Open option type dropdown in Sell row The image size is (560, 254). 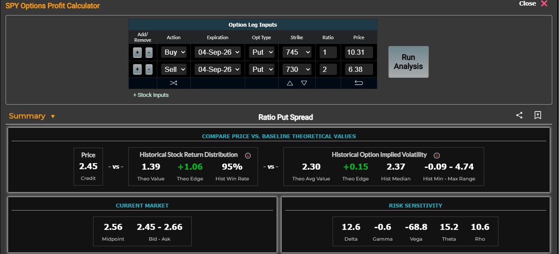click(261, 69)
